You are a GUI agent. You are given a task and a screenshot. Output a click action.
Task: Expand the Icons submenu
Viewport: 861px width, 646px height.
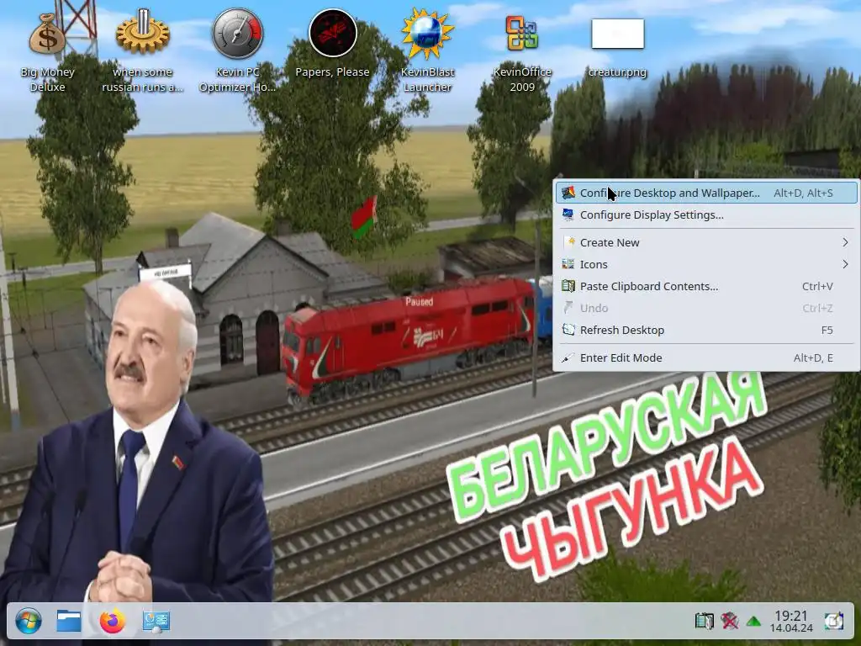coord(706,264)
